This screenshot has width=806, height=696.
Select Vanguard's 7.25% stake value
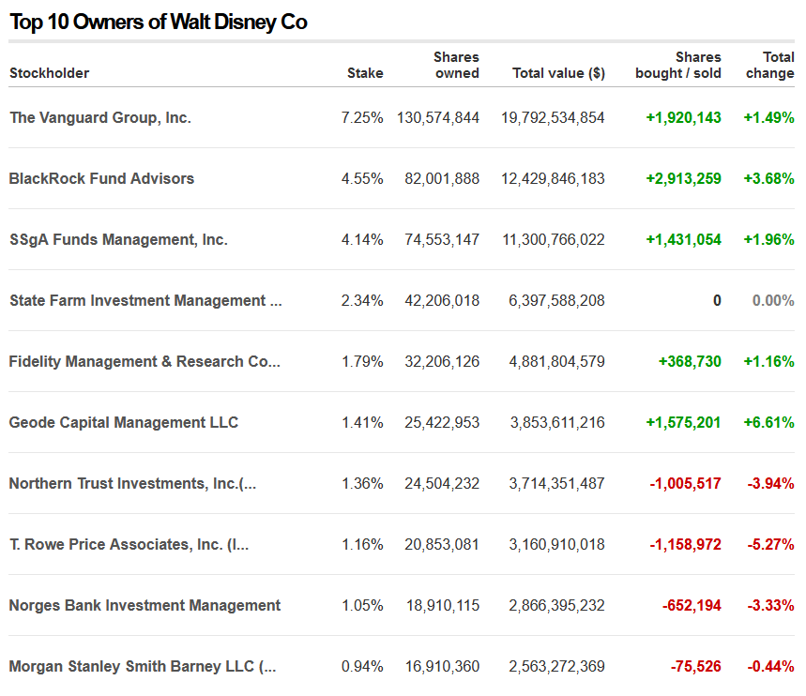[362, 118]
